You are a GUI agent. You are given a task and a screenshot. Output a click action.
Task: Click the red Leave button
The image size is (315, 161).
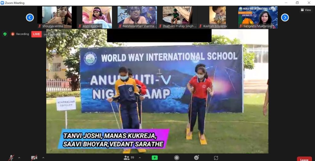pyautogui.click(x=304, y=159)
